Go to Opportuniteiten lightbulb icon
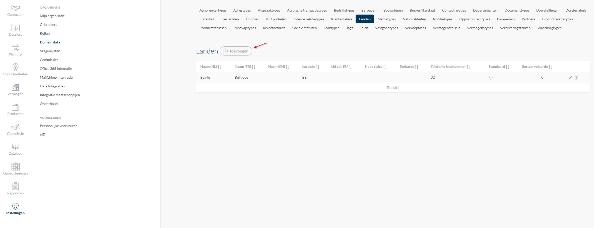594x228 pixels. 15,67
